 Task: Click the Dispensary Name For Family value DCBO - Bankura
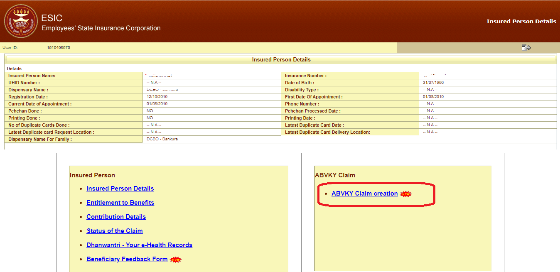pyautogui.click(x=162, y=139)
